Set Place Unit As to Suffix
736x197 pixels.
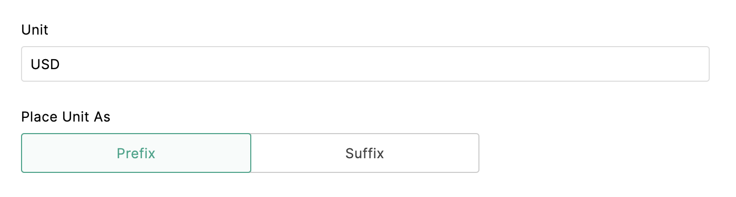(x=365, y=153)
